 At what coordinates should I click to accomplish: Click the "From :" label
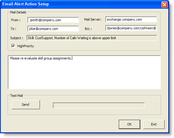click(x=16, y=20)
